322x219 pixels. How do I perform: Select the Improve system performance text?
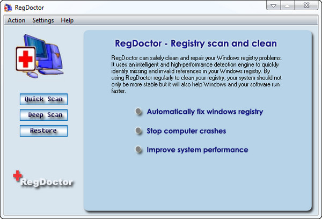197,150
